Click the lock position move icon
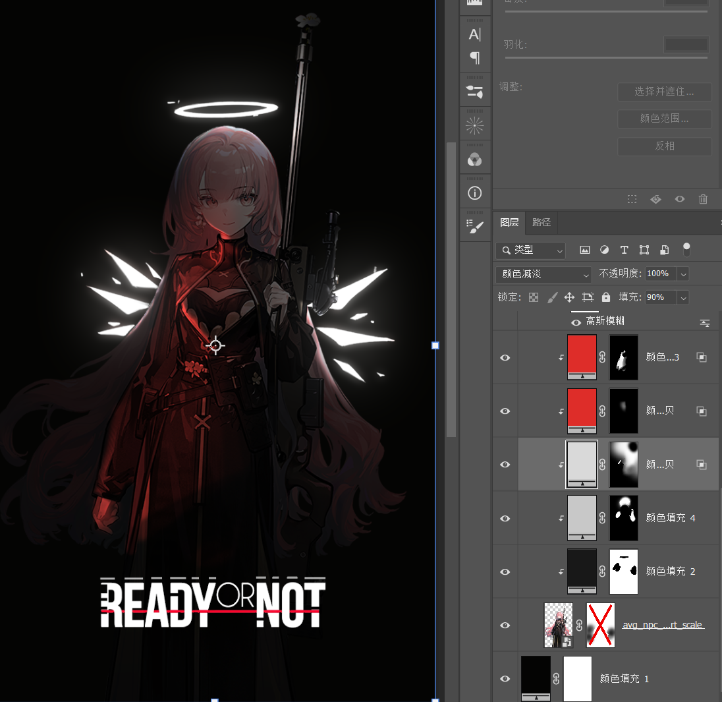This screenshot has width=722, height=702. tap(569, 297)
